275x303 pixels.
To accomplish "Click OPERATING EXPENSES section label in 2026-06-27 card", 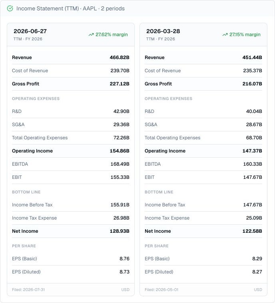I will (36, 99).
